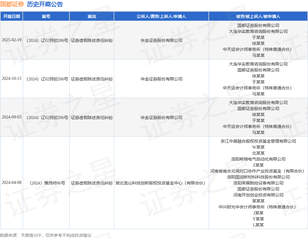Click 证券虚假陈述责任纠纷 in the 2024-04-08 row
Viewport: 308px width, 238px height.
(92, 183)
